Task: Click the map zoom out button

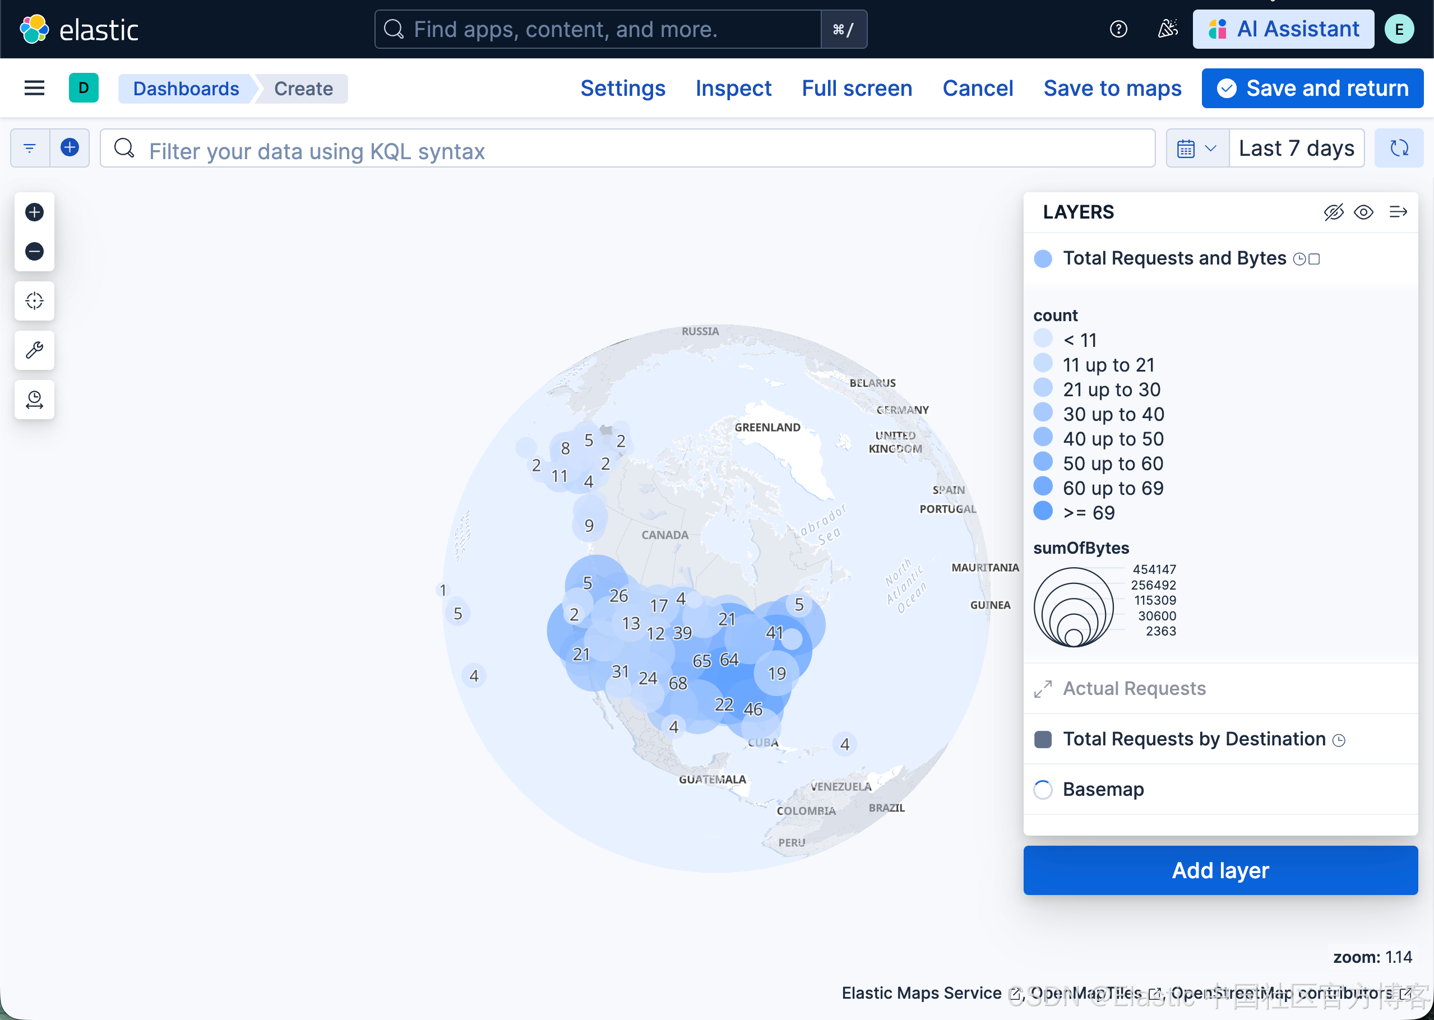Action: tap(35, 251)
